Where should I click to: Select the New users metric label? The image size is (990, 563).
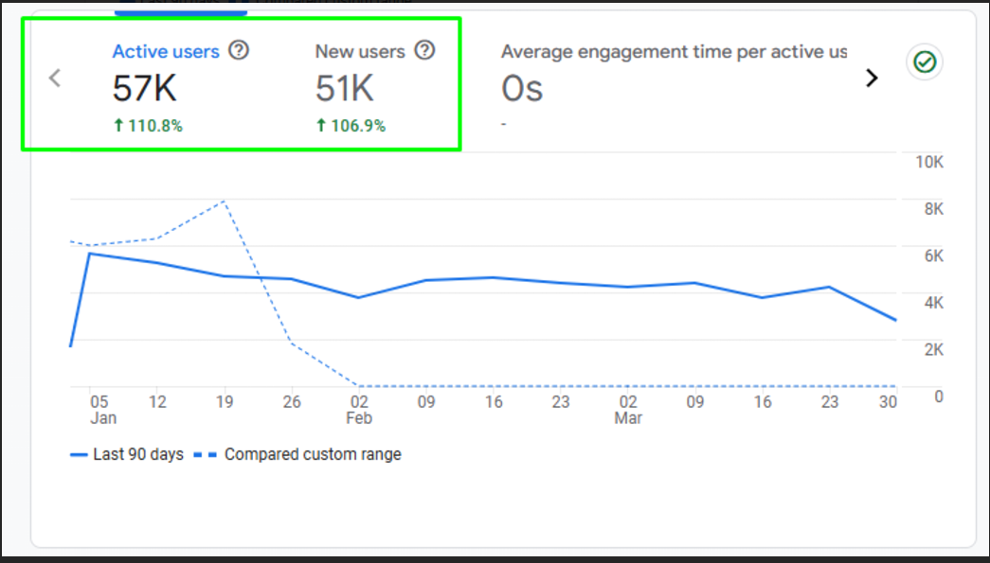tap(360, 52)
